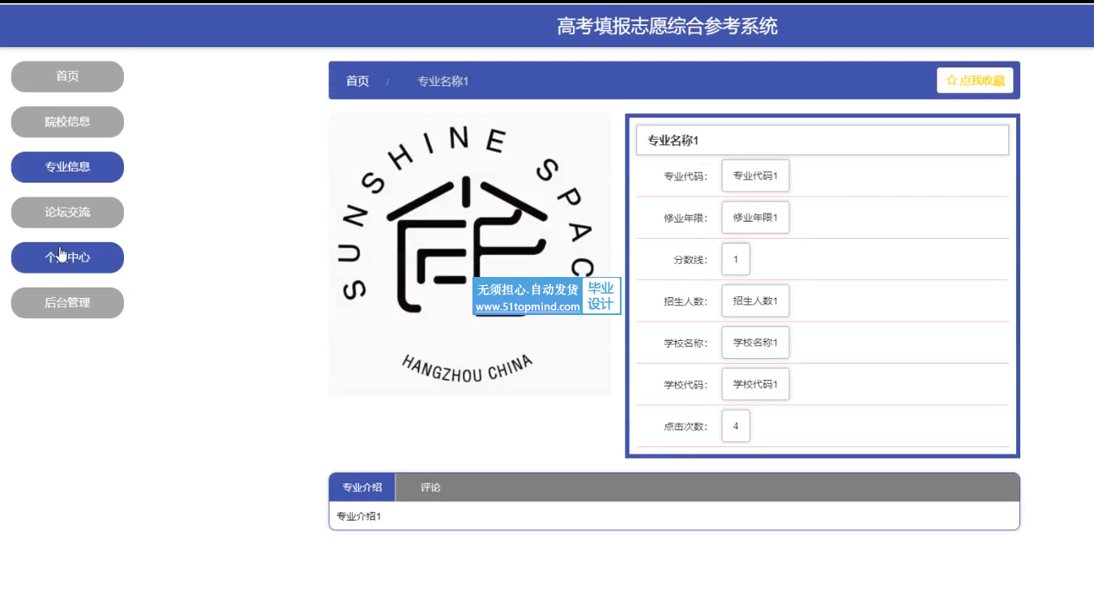The width and height of the screenshot is (1094, 592).
Task: Click the star icon on 点我收藏 button
Action: 951,81
